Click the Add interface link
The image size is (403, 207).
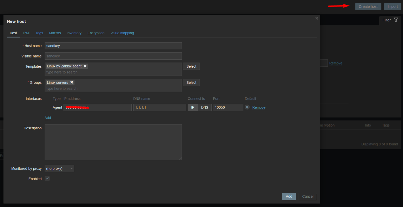(48, 118)
